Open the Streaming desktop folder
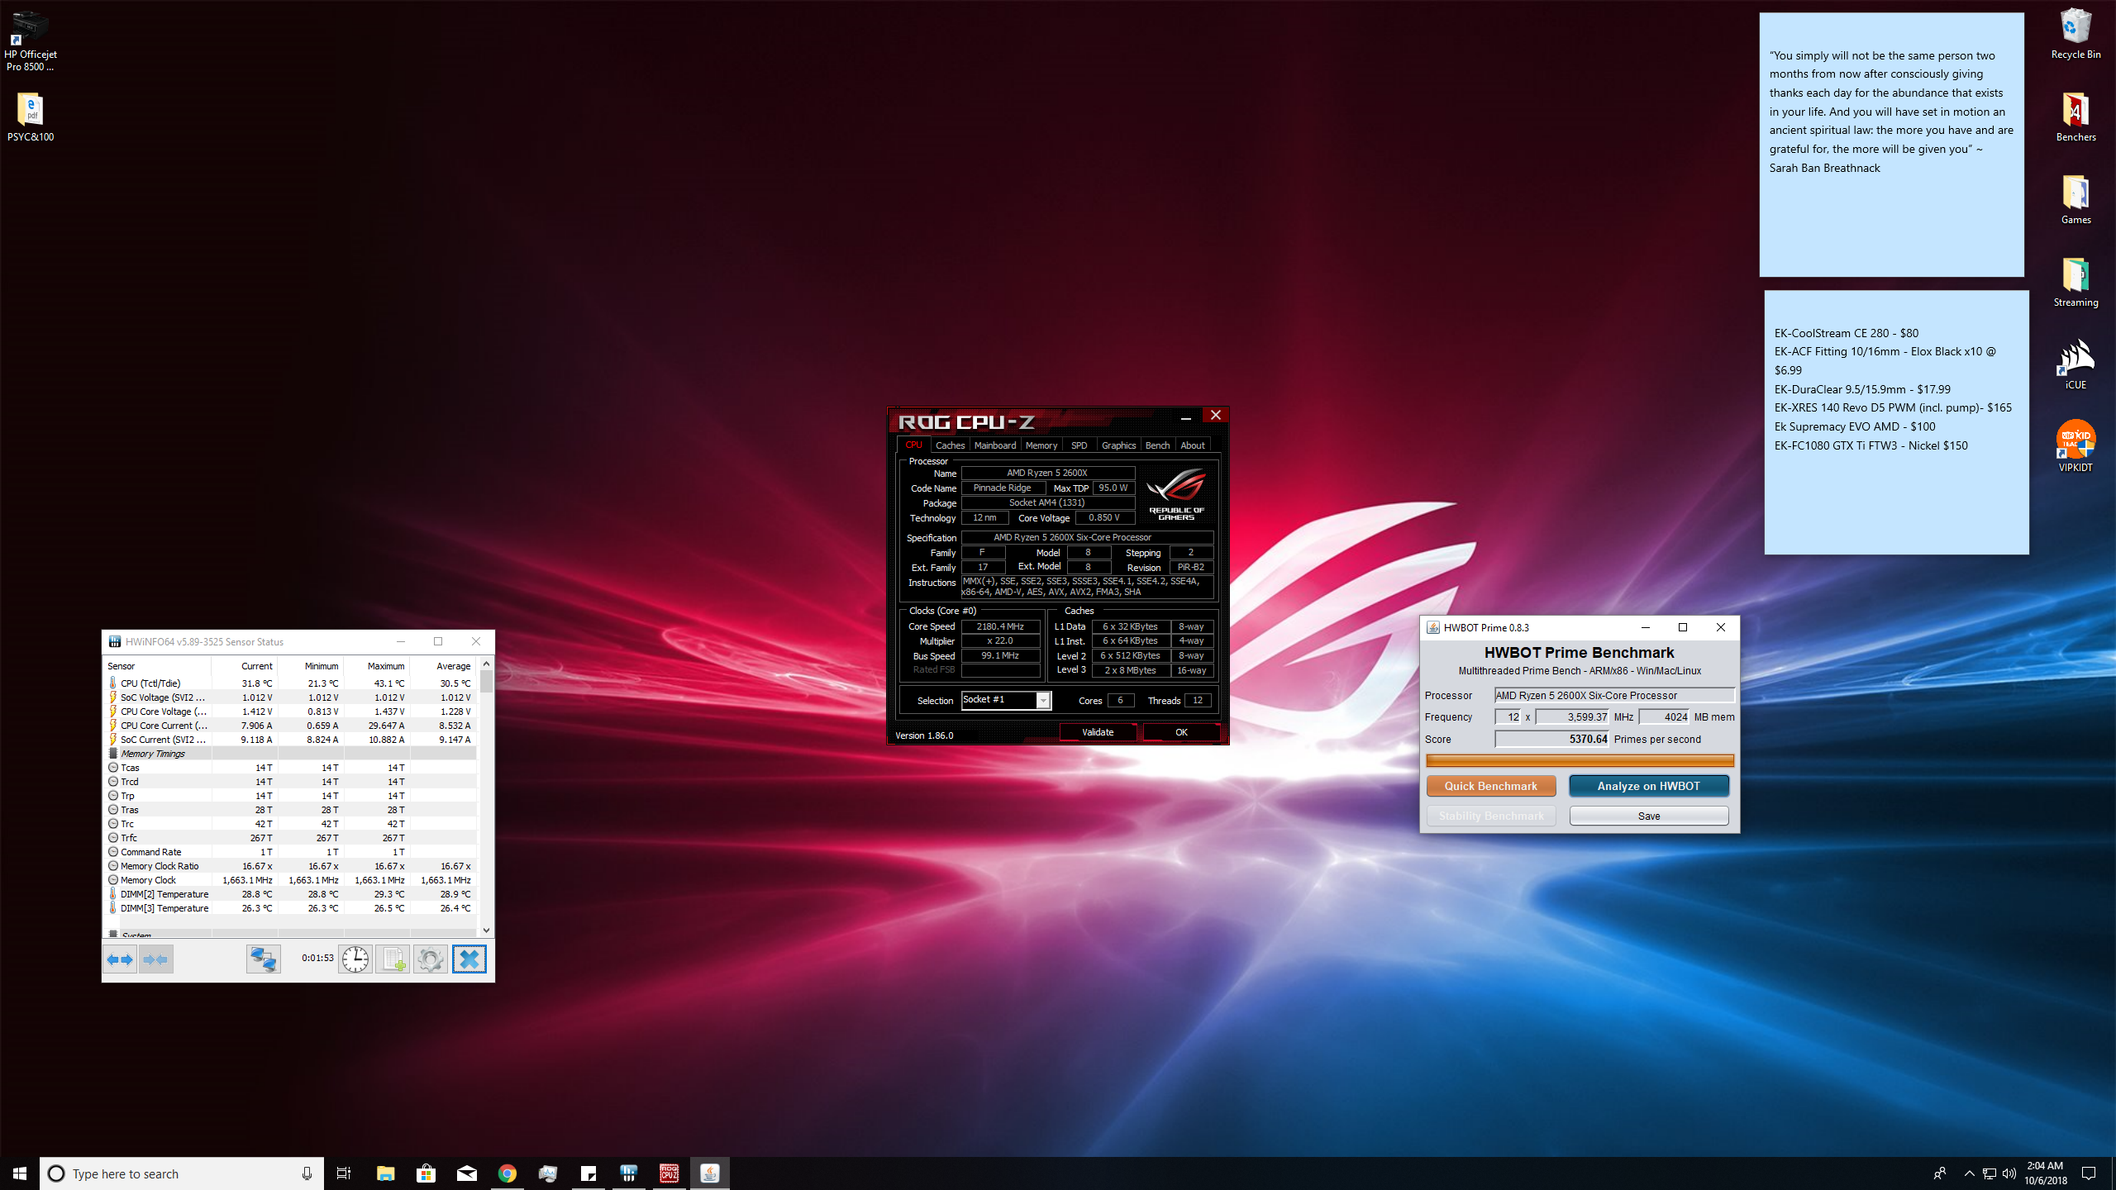Image resolution: width=2116 pixels, height=1190 pixels. pyautogui.click(x=2075, y=283)
